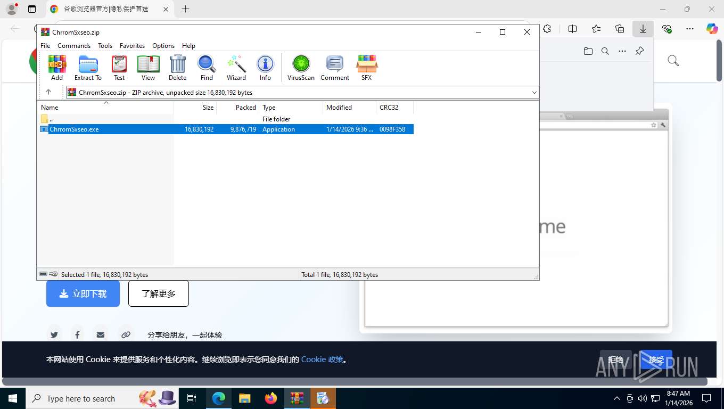Start VirusScan on the archive

pos(301,68)
